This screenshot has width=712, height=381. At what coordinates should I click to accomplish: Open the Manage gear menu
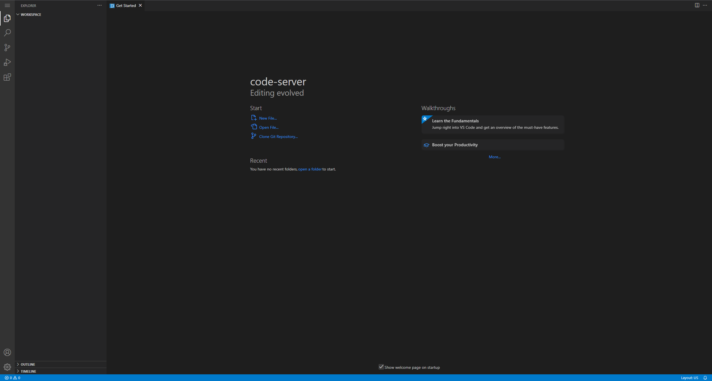7,367
